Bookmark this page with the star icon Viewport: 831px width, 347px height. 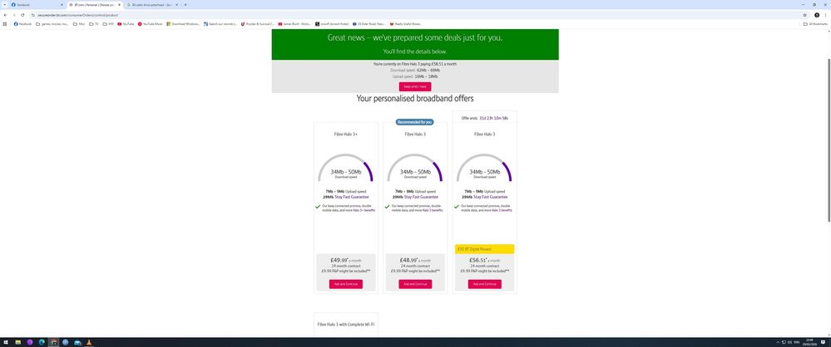[x=805, y=15]
